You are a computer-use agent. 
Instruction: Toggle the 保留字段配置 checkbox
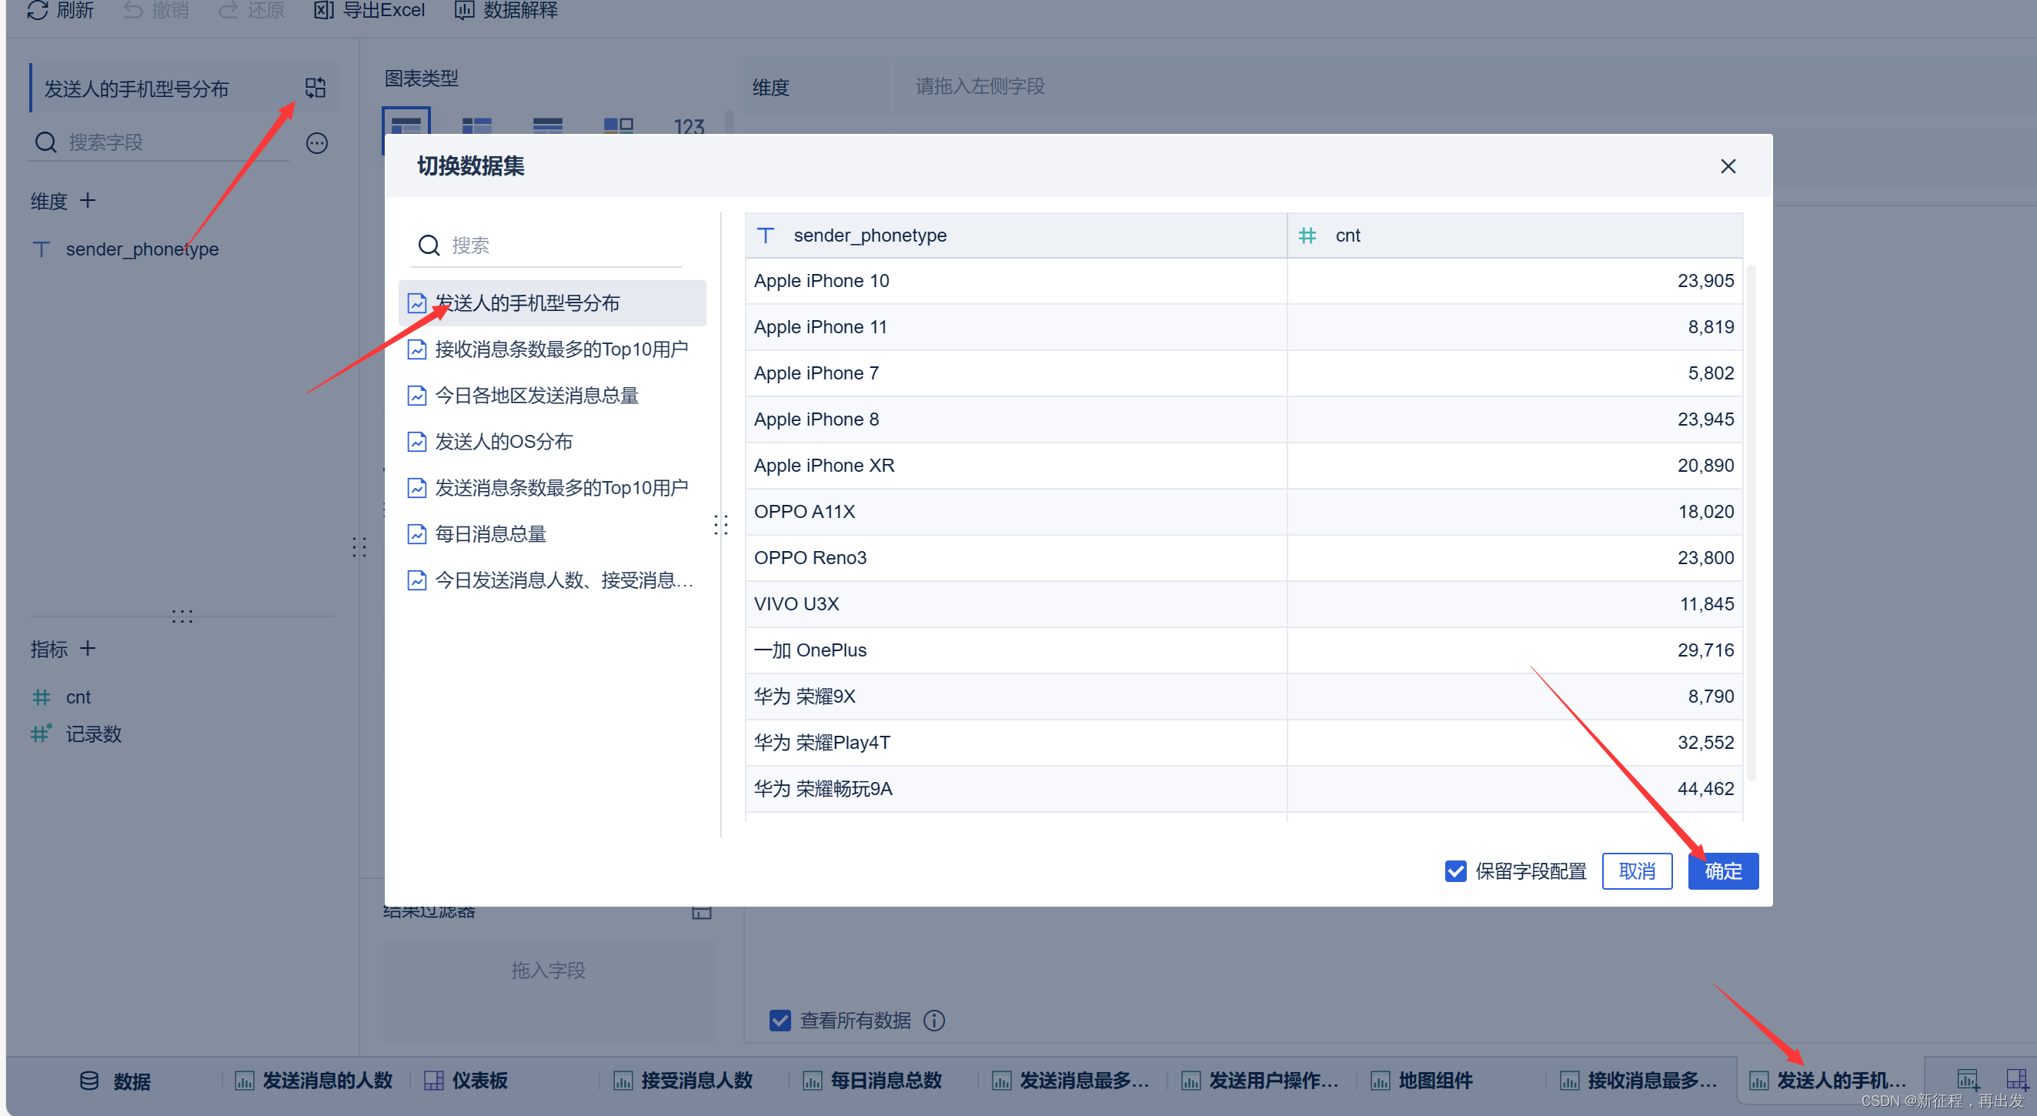coord(1455,870)
